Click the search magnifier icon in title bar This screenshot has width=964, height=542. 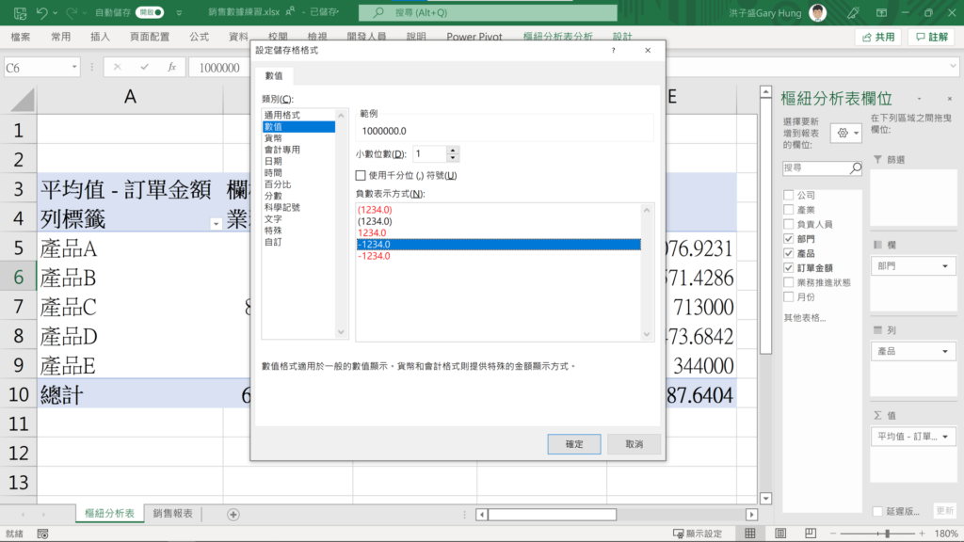(x=378, y=12)
